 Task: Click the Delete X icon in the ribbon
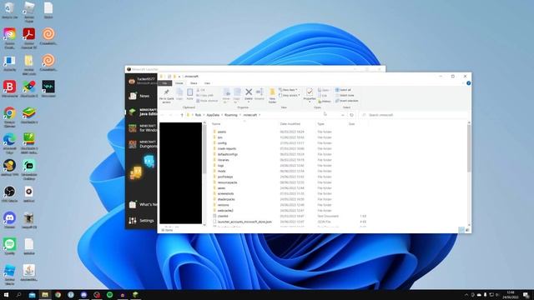[249, 92]
